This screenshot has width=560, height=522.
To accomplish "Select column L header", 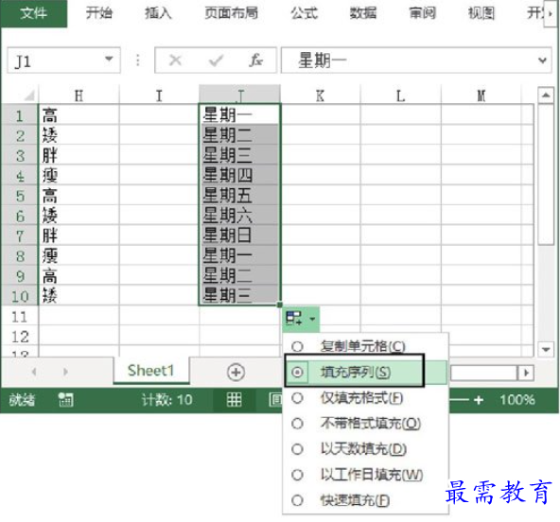I will [401, 96].
